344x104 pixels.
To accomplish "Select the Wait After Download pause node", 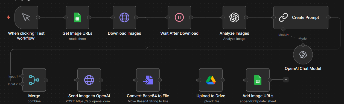I will tap(179, 17).
